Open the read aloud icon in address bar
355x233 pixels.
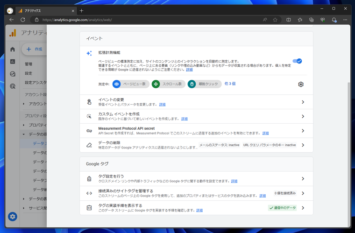265,20
